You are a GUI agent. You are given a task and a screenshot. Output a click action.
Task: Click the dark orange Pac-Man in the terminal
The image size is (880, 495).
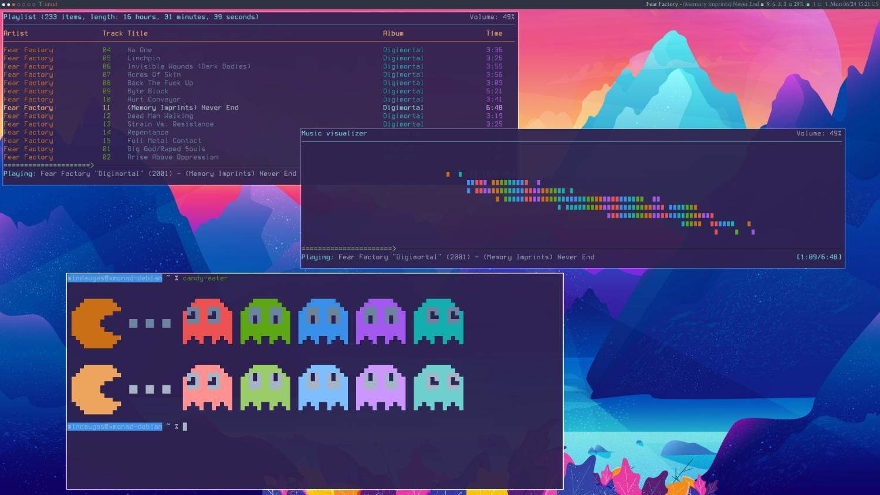click(96, 324)
